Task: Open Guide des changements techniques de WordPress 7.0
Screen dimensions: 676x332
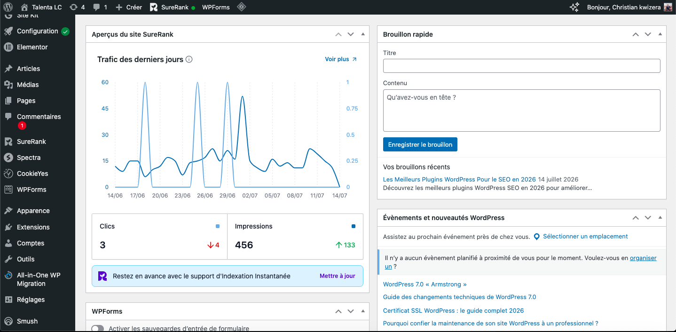Action: click(459, 297)
